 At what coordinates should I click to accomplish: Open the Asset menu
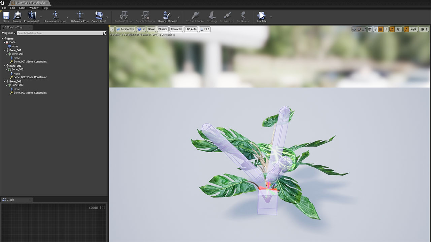coord(22,8)
